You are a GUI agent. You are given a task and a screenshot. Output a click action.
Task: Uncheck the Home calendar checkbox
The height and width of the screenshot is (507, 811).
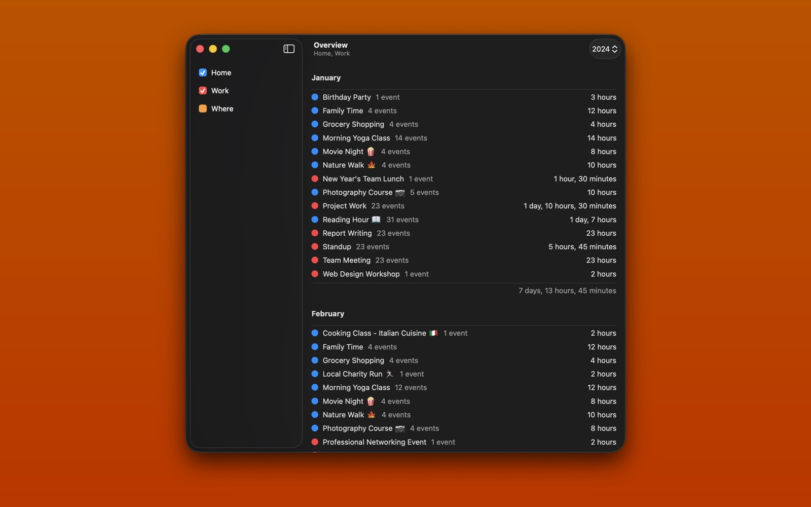pyautogui.click(x=203, y=73)
